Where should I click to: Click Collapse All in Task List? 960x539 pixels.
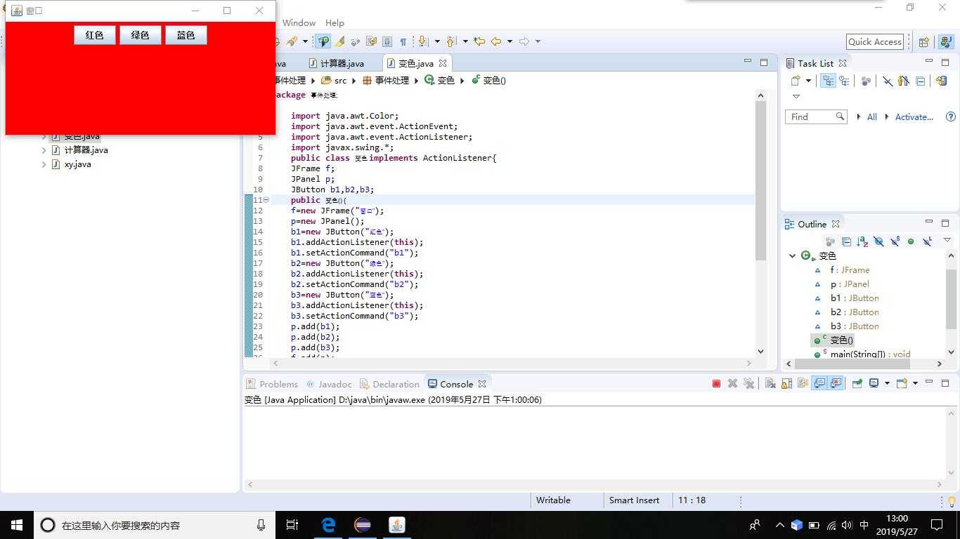pos(921,81)
